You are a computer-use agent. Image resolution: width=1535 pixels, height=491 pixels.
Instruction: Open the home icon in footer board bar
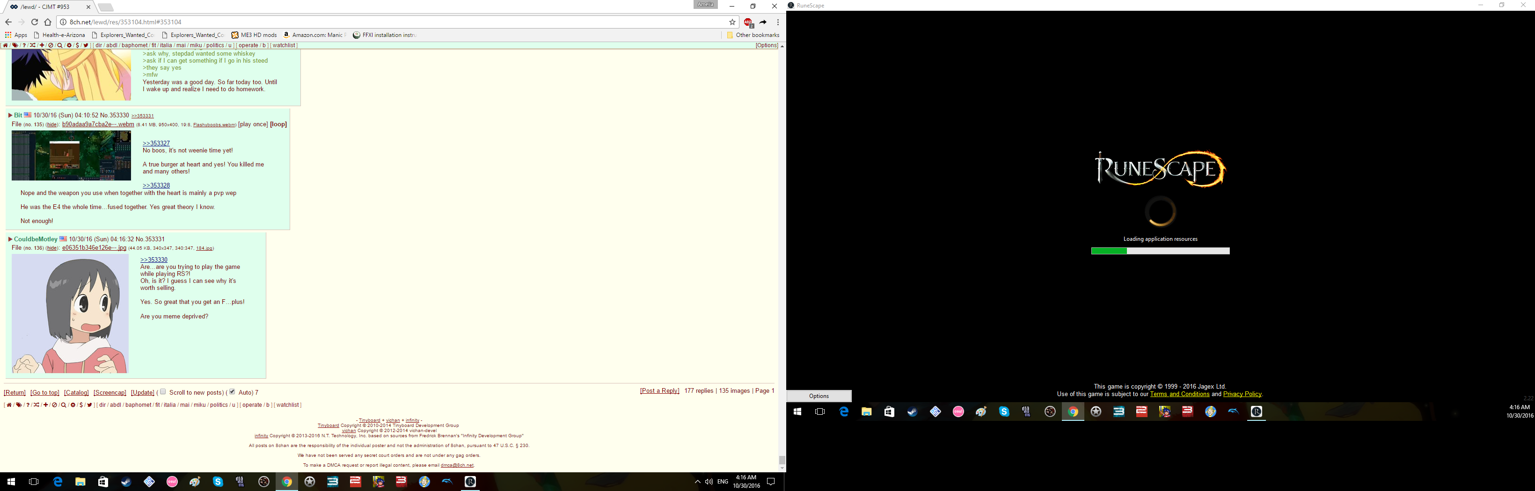click(9, 404)
